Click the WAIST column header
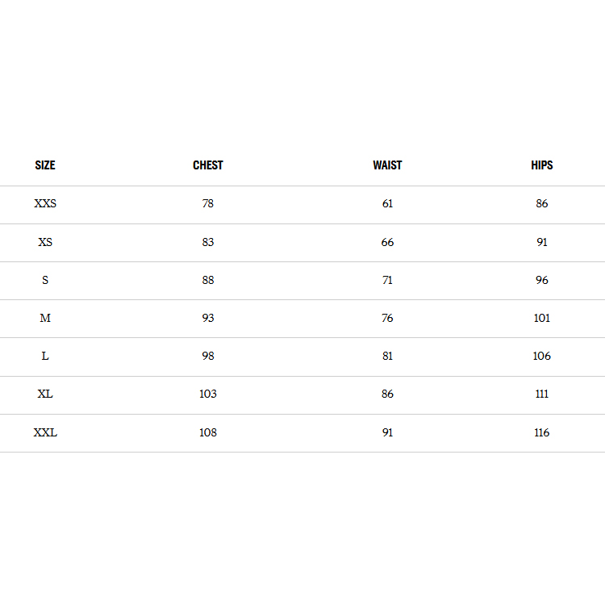The height and width of the screenshot is (605, 605). tap(387, 165)
